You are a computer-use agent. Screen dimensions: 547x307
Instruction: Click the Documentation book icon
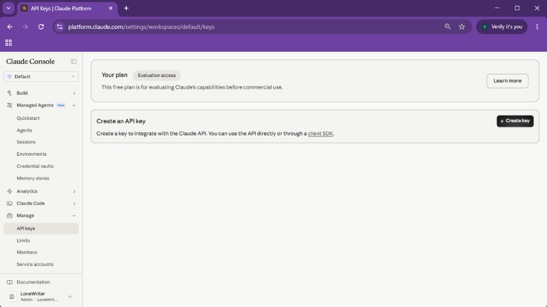click(9, 282)
